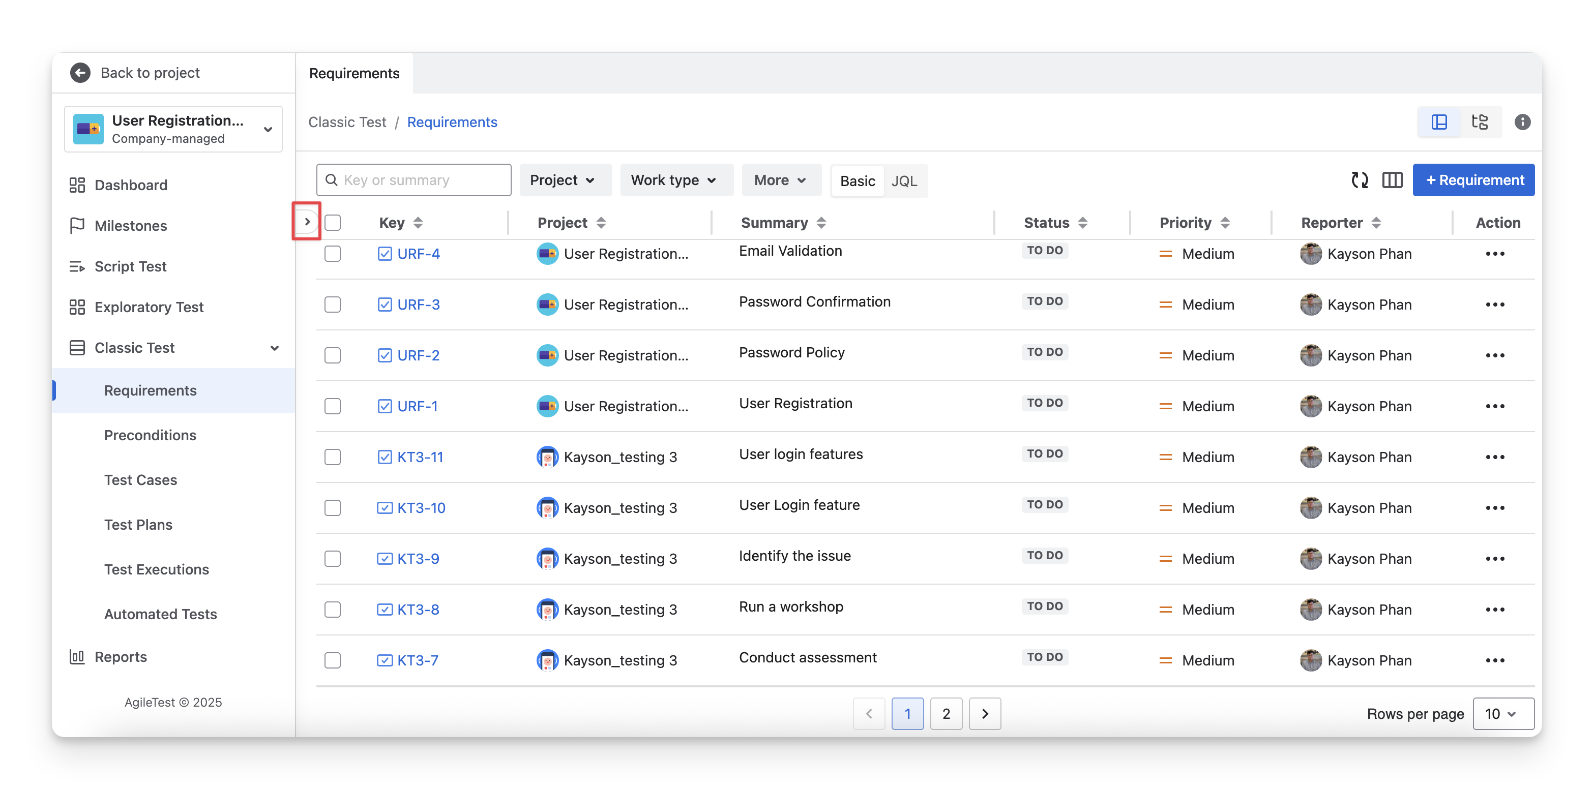
Task: Switch to tree folder view icon
Action: 1480,122
